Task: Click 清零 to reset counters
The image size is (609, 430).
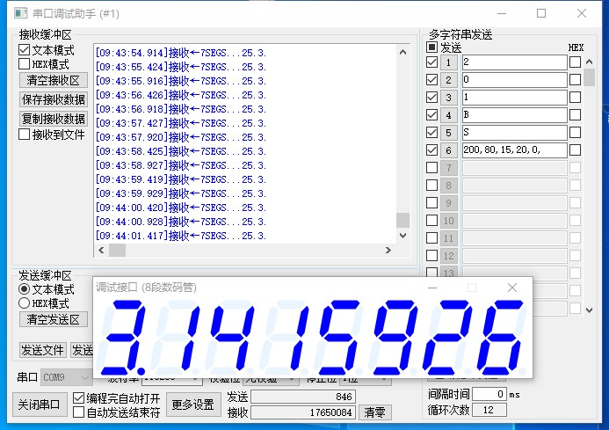Action: (x=374, y=412)
